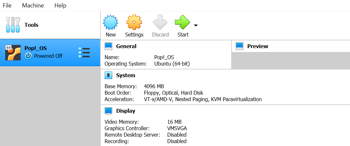Click the Recording label

(117, 141)
